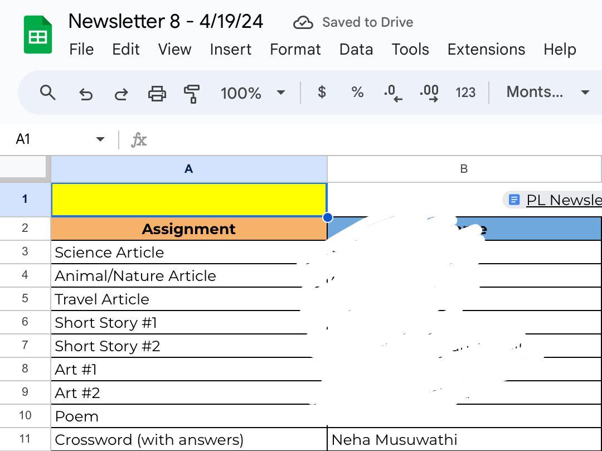Format as percent
The height and width of the screenshot is (451, 602).
point(357,92)
